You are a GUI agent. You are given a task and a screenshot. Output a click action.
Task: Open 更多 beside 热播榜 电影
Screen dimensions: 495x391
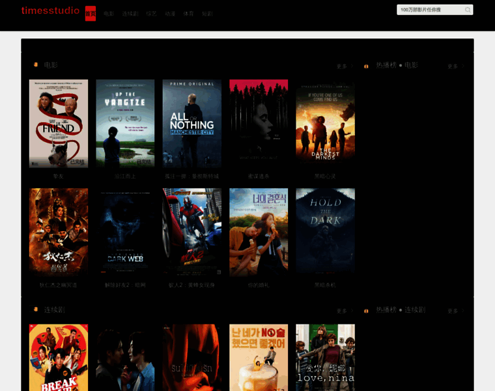click(x=453, y=66)
